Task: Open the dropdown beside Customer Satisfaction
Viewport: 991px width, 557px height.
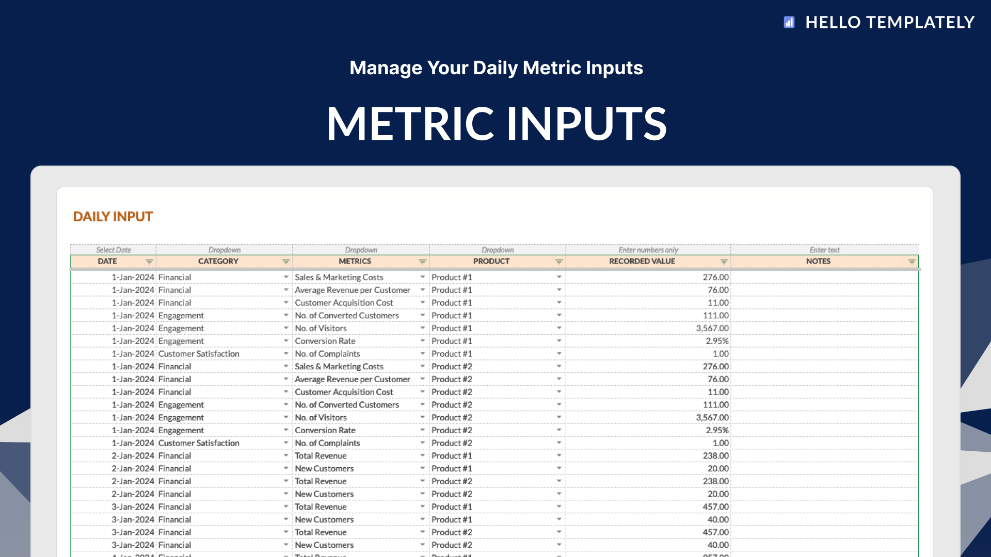Action: 286,354
